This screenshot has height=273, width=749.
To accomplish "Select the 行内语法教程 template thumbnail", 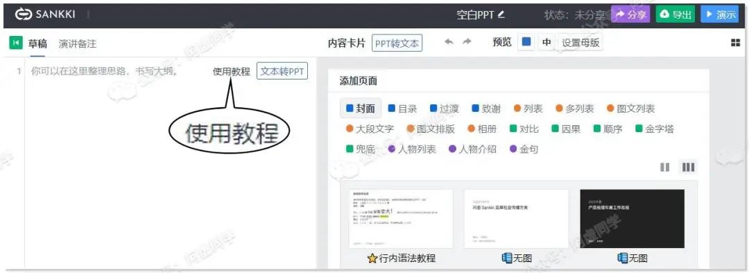I will [x=402, y=218].
